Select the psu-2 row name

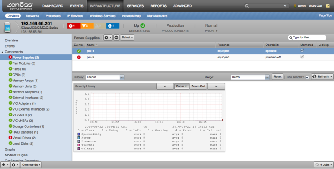click(90, 57)
